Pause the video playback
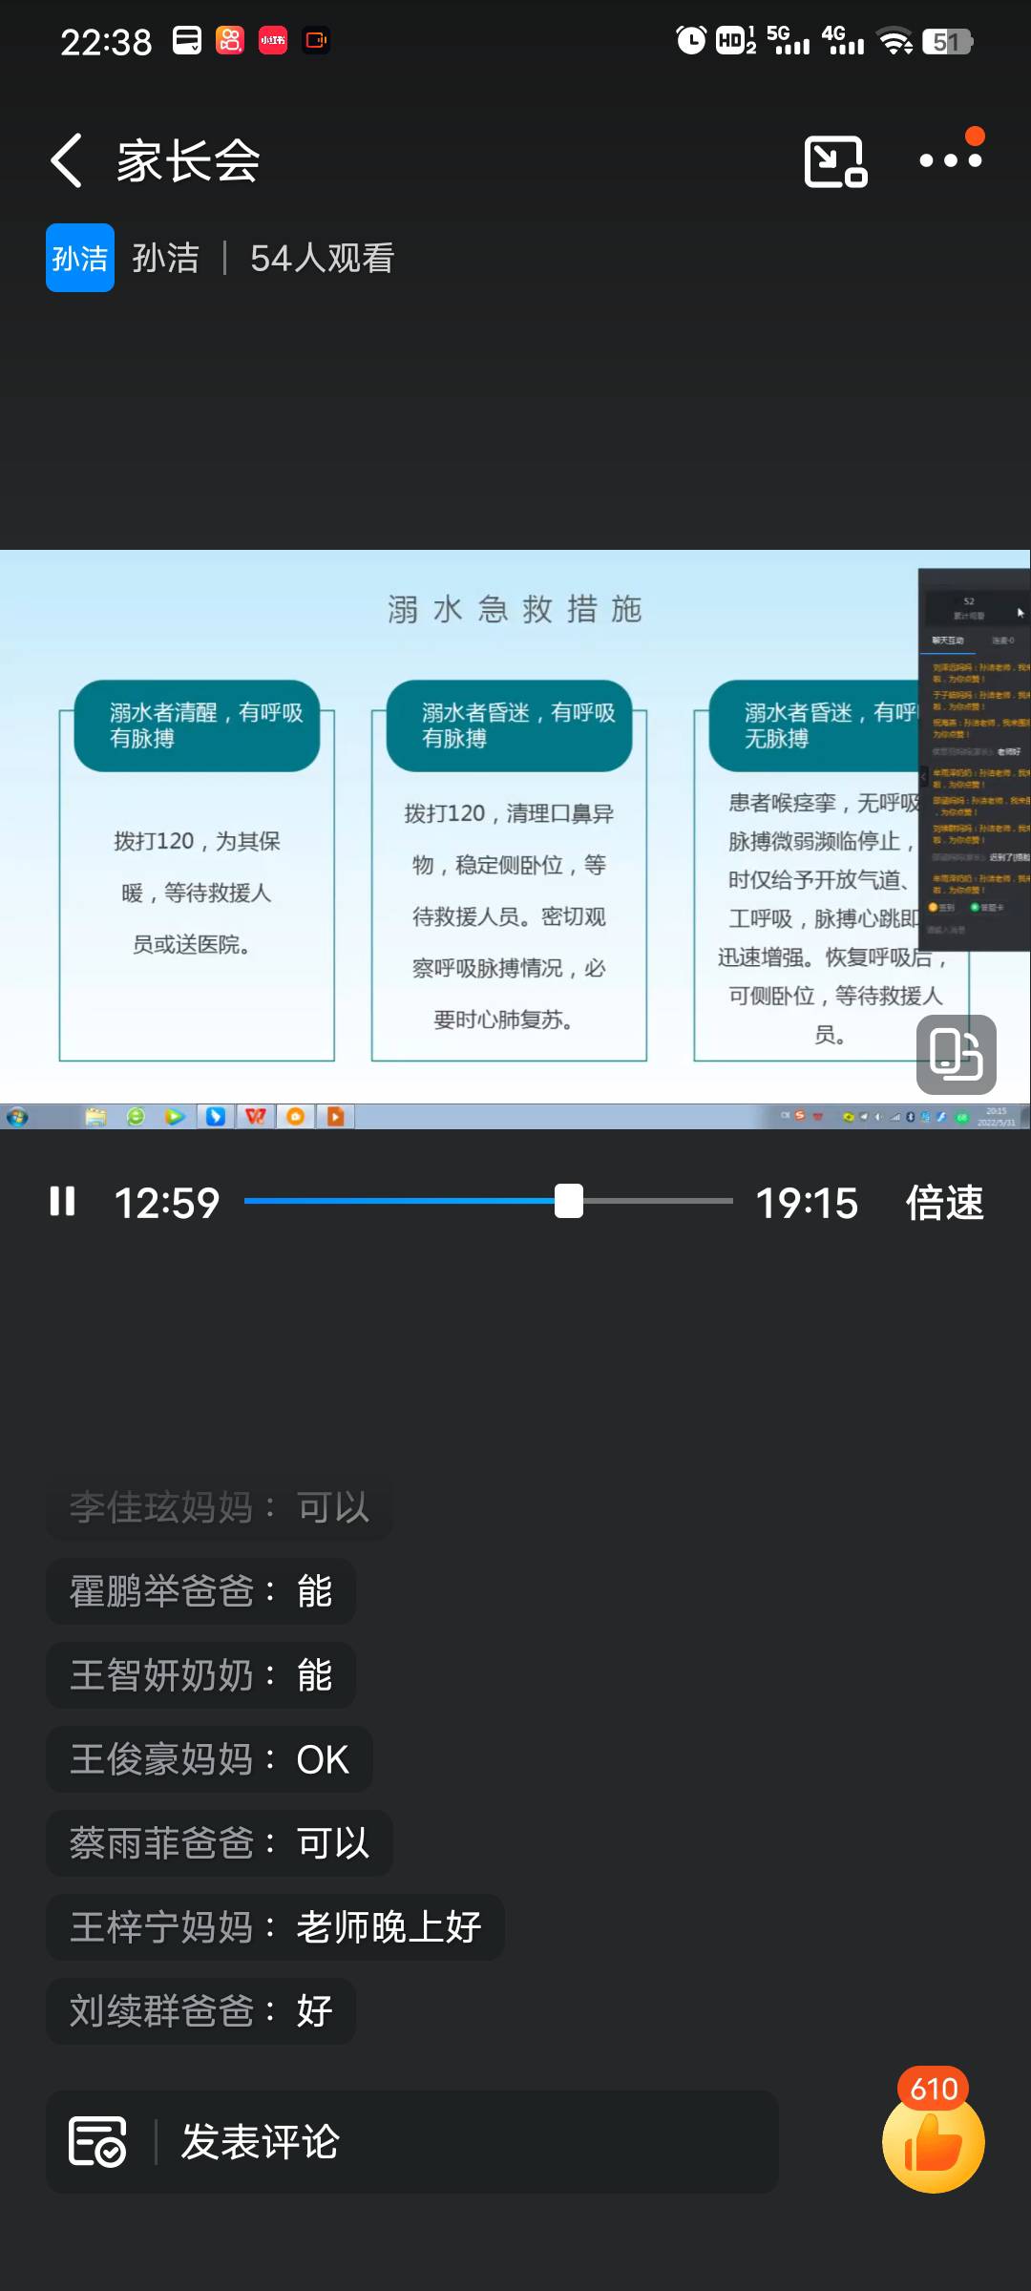Screen dimensions: 1031x2291 62,1201
